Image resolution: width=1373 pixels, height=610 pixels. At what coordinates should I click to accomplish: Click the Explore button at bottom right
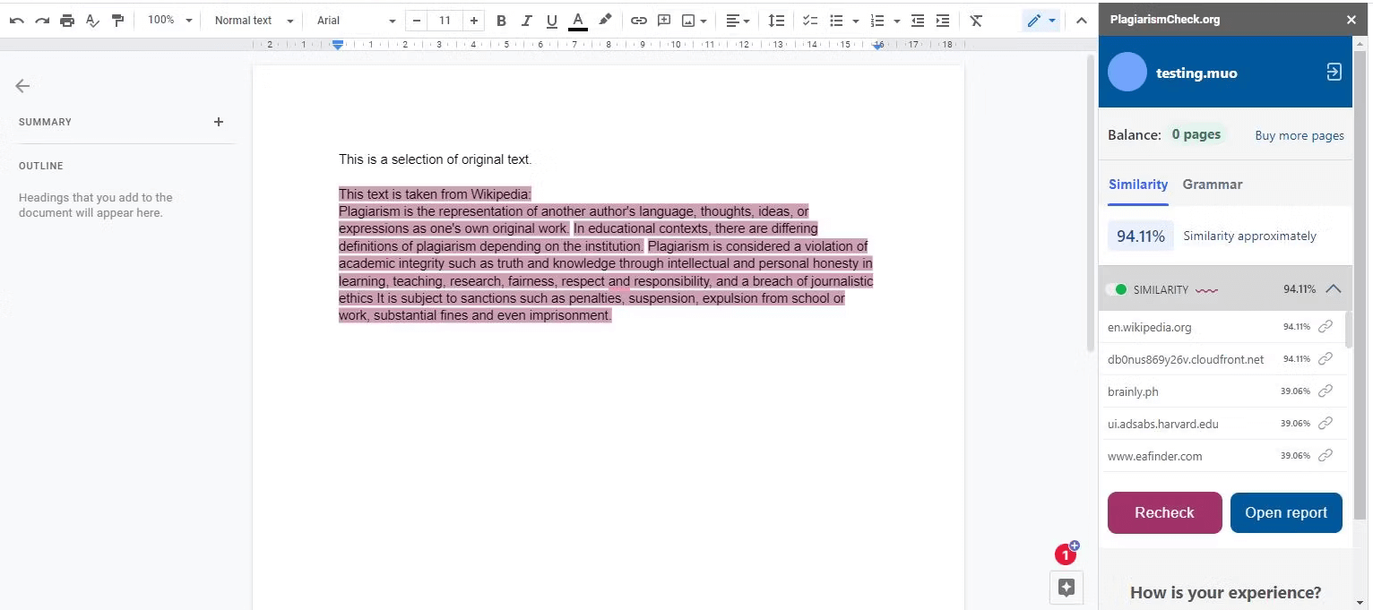point(1066,588)
